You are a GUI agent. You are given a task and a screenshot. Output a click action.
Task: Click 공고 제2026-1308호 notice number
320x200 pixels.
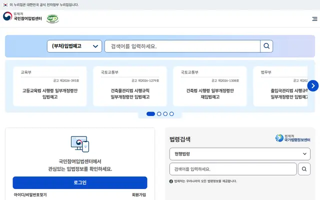(x=225, y=80)
